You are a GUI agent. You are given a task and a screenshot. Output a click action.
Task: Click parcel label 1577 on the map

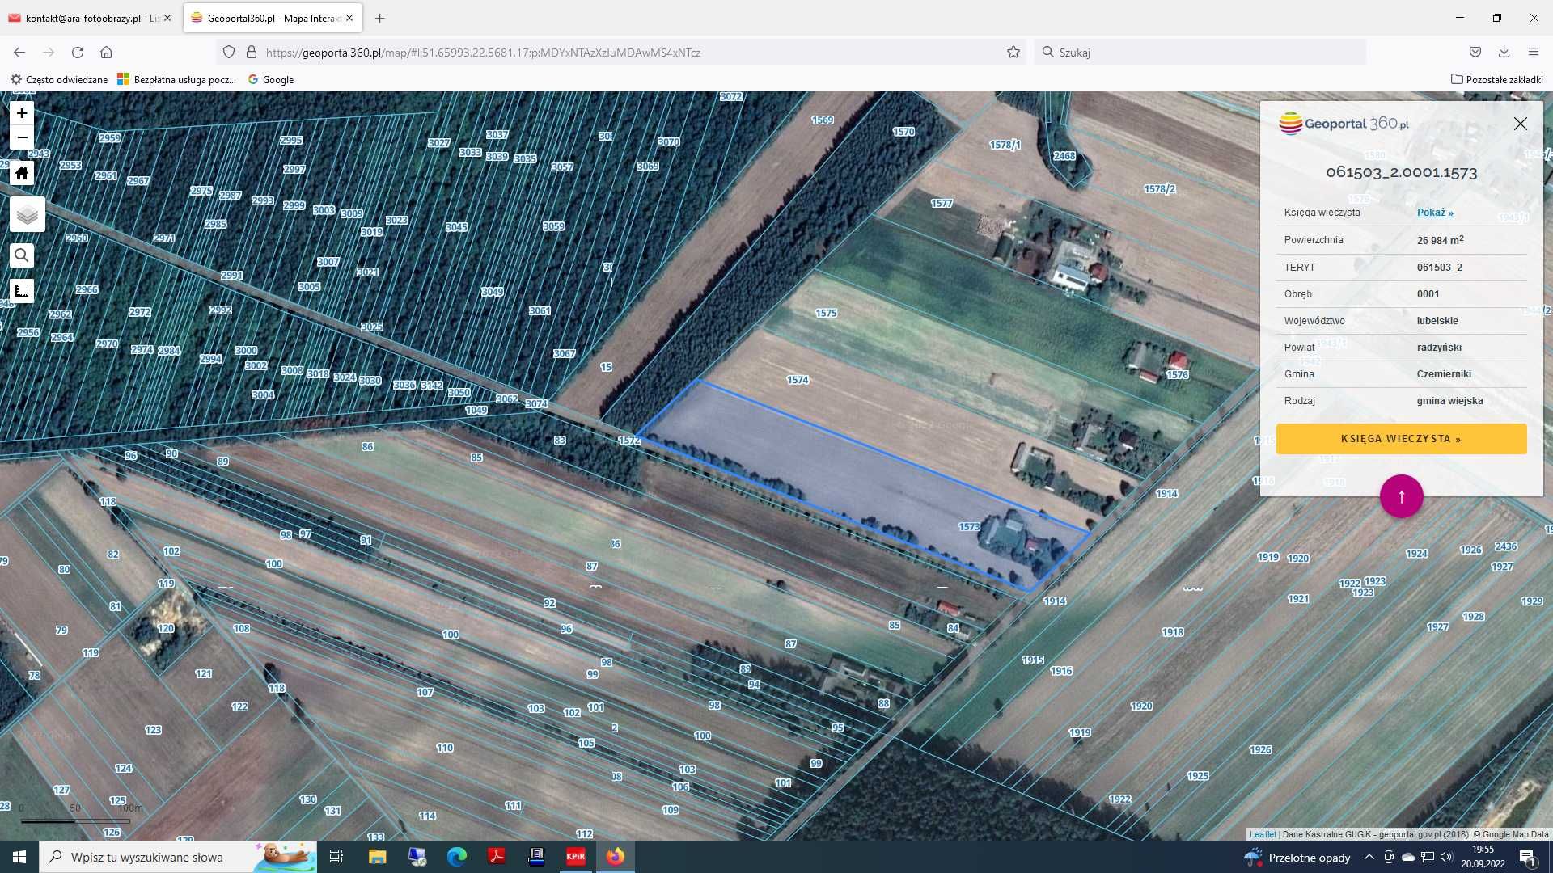point(942,204)
